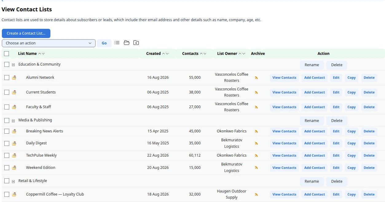
Task: Sort Contacts column descending arrow
Action: (x=205, y=54)
